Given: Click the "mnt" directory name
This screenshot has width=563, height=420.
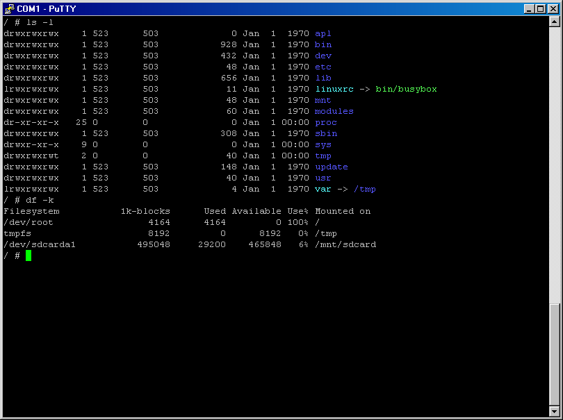Looking at the screenshot, I should tap(323, 100).
